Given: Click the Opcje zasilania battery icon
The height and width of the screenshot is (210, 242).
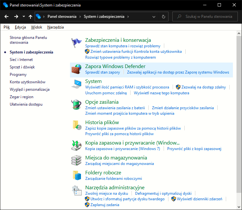Looking at the screenshot, I should tap(76, 105).
